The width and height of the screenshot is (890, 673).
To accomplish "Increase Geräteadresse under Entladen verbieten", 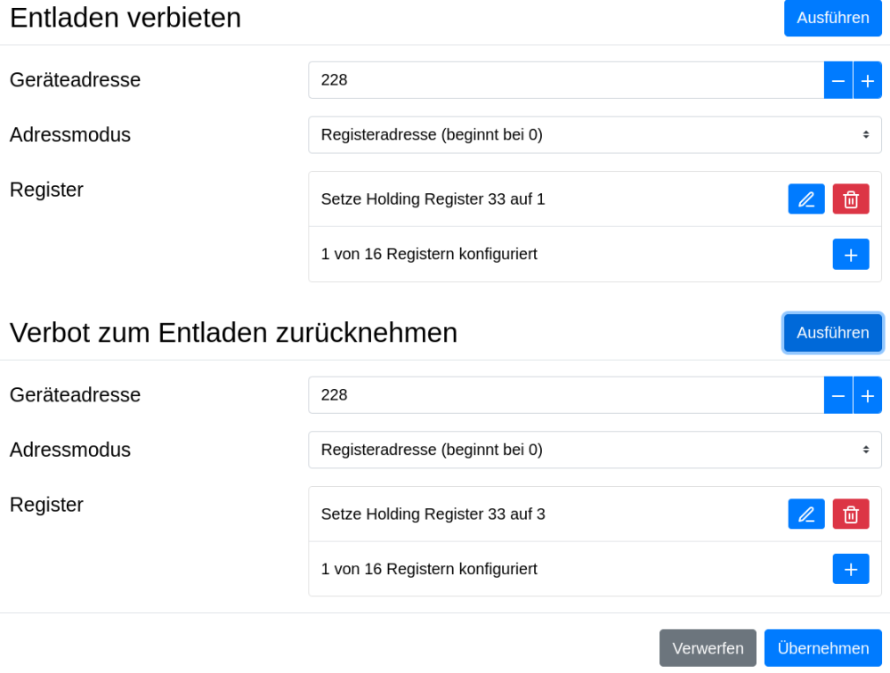I will [x=867, y=80].
